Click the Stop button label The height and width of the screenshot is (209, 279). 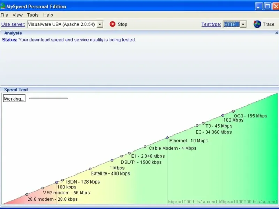point(122,24)
